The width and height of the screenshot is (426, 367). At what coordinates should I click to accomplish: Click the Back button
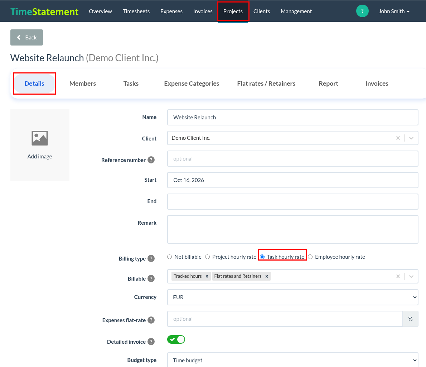pyautogui.click(x=26, y=38)
